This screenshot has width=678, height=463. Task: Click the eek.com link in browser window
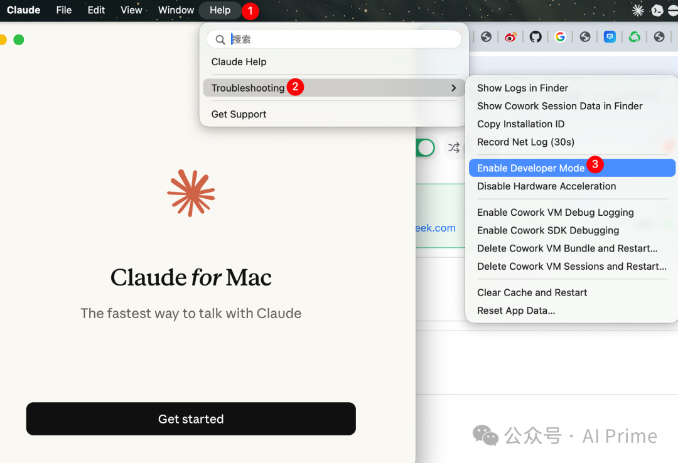[x=436, y=228]
